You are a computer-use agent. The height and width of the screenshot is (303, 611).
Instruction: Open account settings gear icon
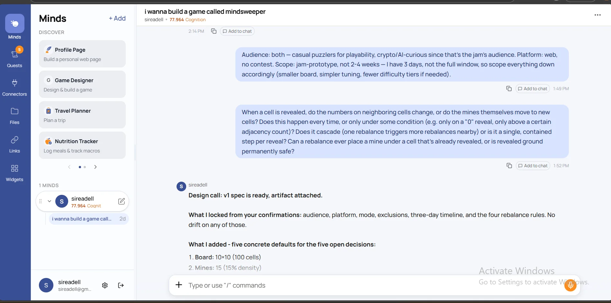click(x=105, y=285)
